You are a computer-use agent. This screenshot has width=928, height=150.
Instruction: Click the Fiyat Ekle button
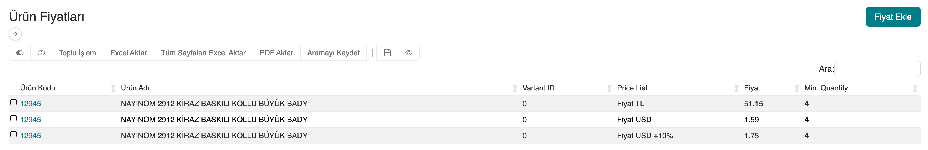tap(893, 17)
